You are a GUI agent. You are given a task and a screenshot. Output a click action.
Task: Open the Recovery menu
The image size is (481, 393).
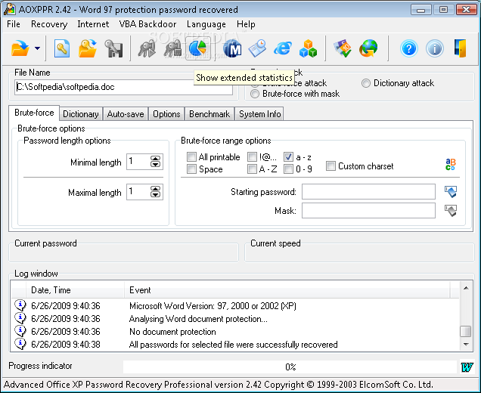[49, 24]
